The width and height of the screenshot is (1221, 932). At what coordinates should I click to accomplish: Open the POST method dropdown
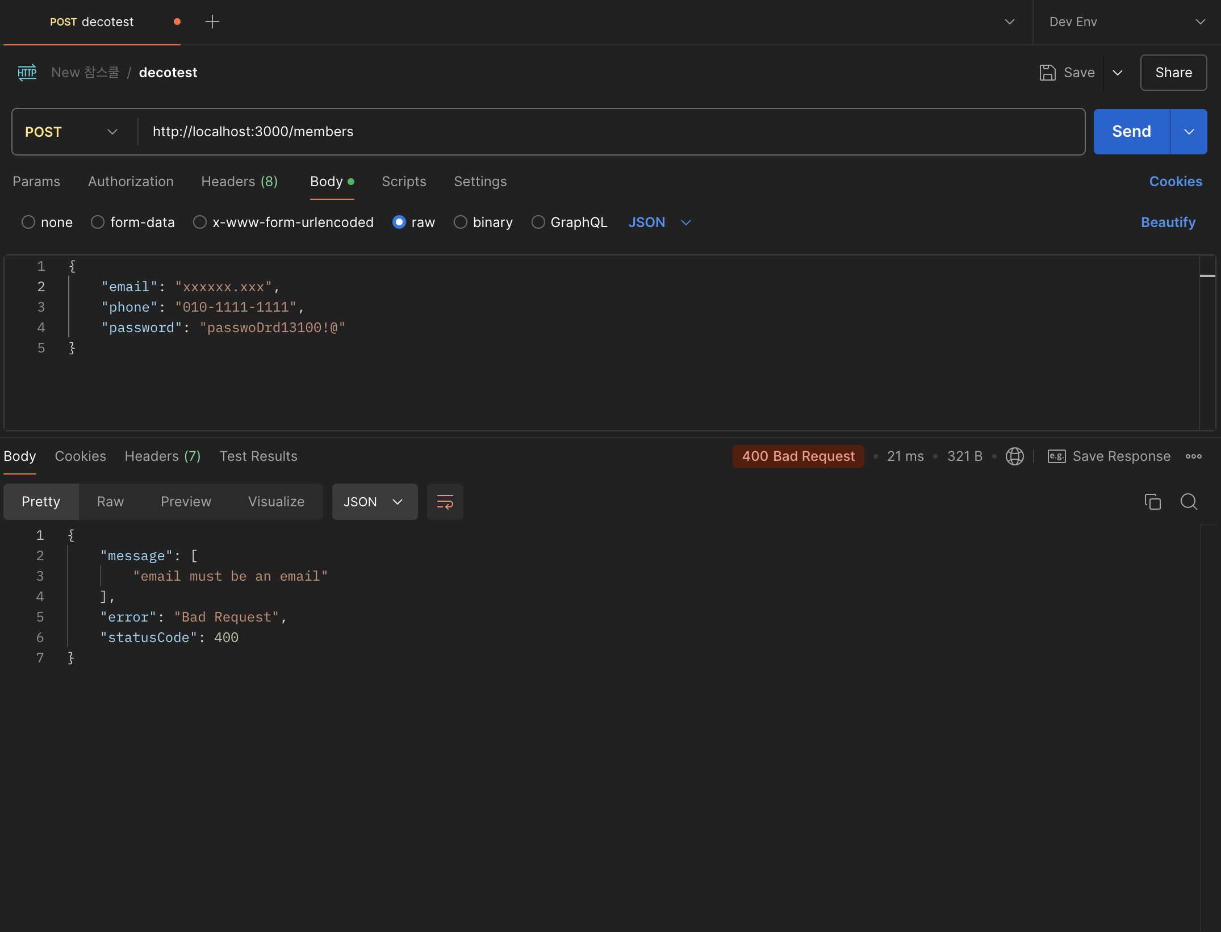tap(71, 132)
